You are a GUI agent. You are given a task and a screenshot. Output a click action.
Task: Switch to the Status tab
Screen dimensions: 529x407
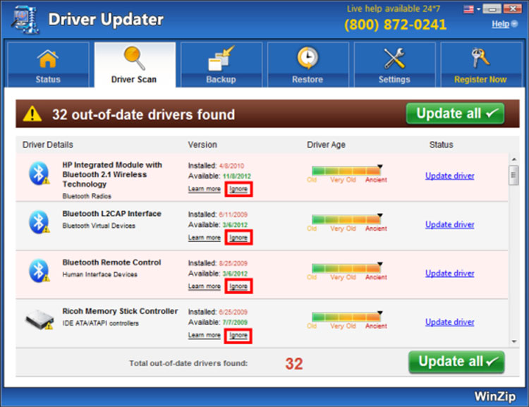[x=48, y=64]
